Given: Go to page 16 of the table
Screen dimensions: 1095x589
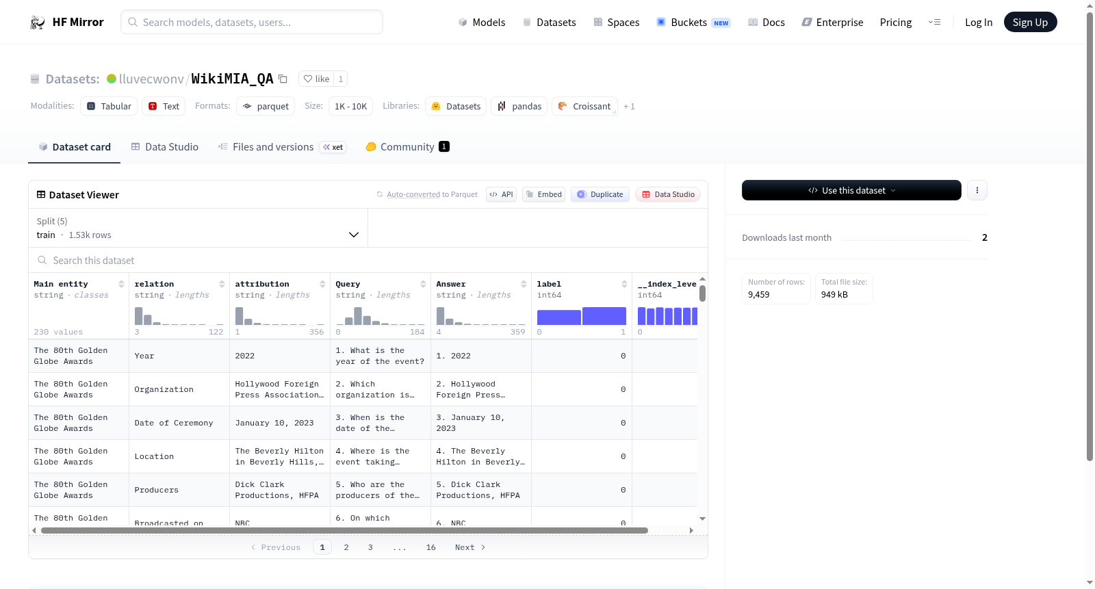Looking at the screenshot, I should click(431, 547).
